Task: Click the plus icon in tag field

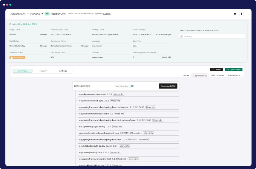Action: [x=181, y=36]
